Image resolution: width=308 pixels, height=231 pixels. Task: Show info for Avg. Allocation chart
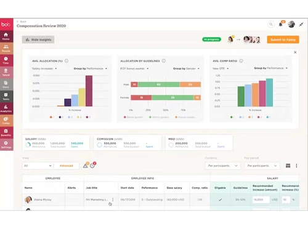[x=67, y=61]
